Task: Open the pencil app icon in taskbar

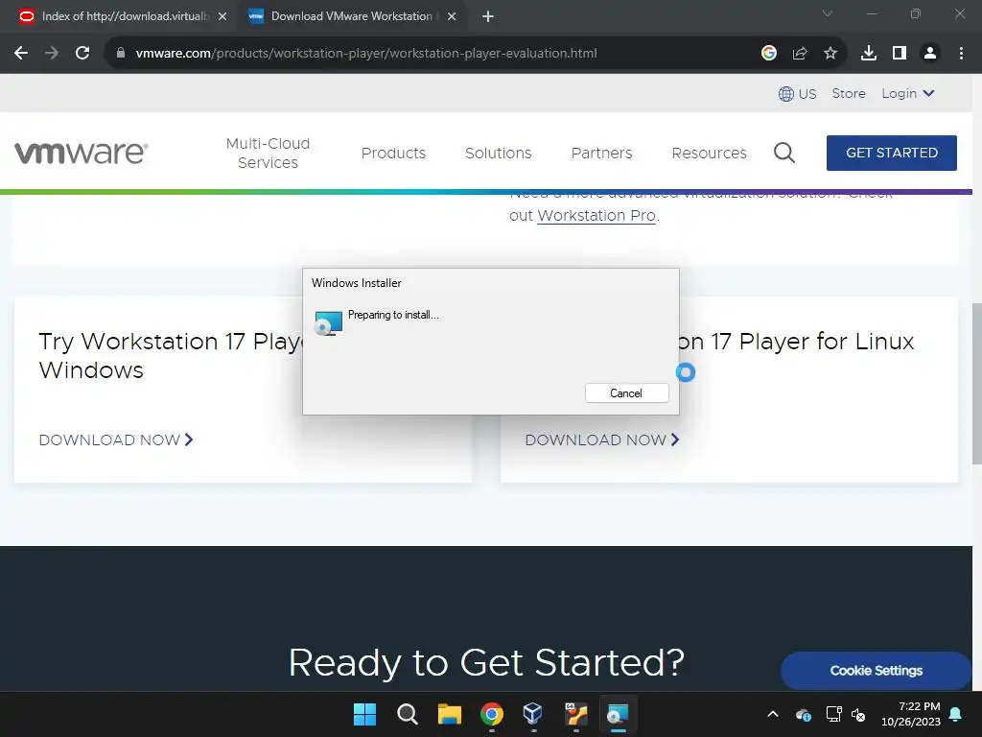Action: [575, 714]
